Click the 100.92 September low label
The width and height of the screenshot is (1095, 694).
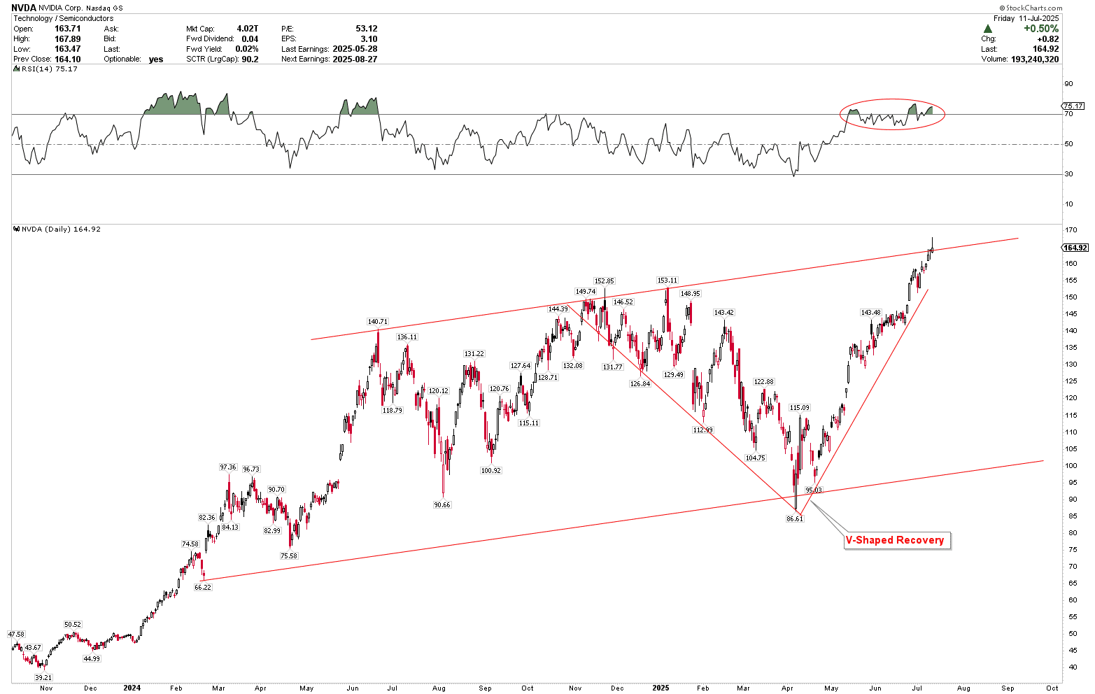point(490,470)
